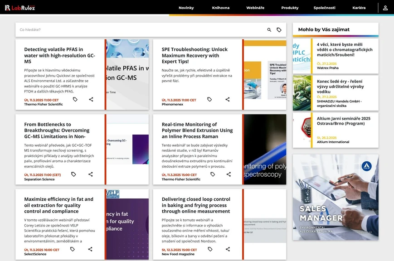Switch to Webináře section
Screen dimensions: 394x261
coord(255,8)
